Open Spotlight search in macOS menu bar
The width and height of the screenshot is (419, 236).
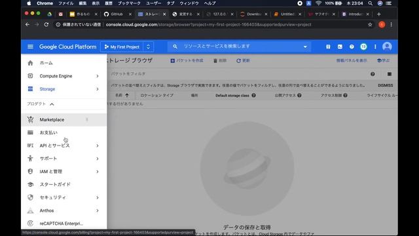(x=370, y=3)
